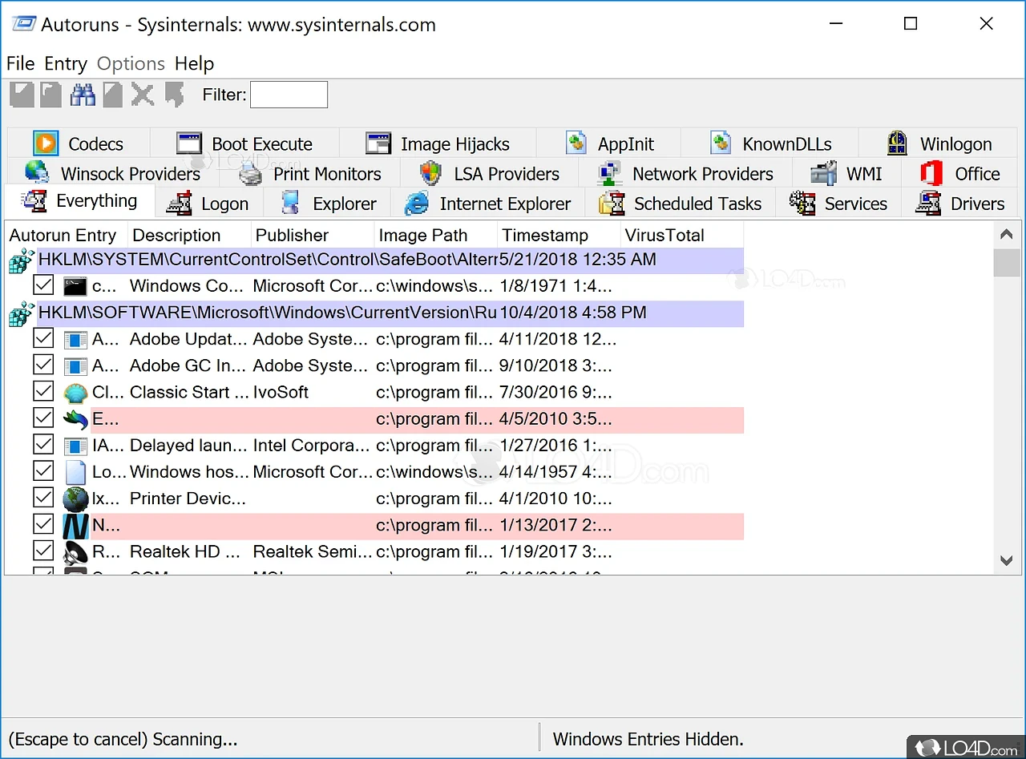Click the binoculars Find toolbar icon
This screenshot has height=759, width=1026.
[83, 95]
